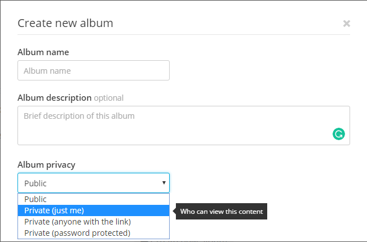Click the Create new album heading
The height and width of the screenshot is (242, 367).
coord(65,23)
